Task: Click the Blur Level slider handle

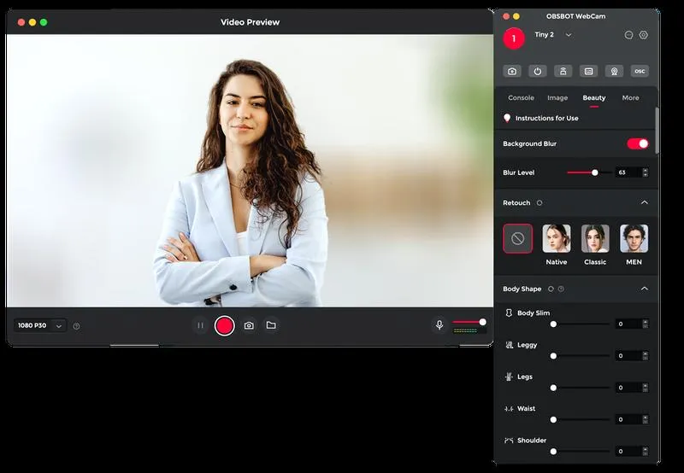Action: click(594, 173)
